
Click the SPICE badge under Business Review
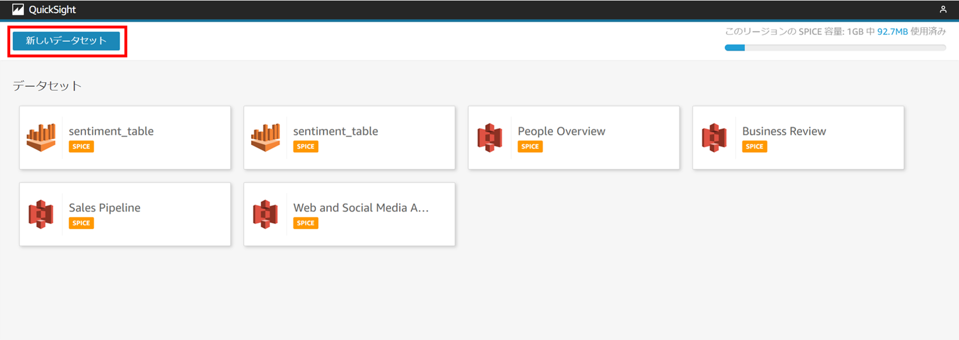tap(754, 147)
